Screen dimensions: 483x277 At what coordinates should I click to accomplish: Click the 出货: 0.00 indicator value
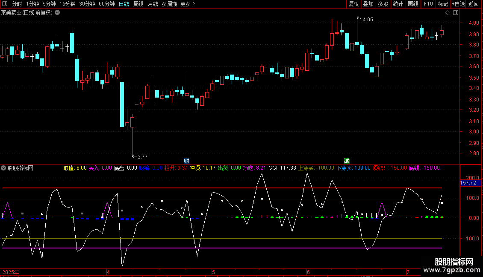point(229,168)
